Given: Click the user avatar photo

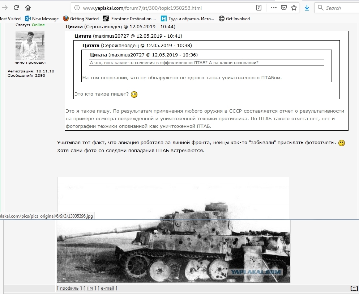Looking at the screenshot, I should coord(30,46).
